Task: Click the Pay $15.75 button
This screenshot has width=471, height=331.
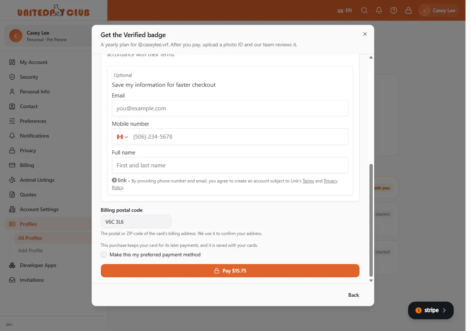Action: click(230, 271)
